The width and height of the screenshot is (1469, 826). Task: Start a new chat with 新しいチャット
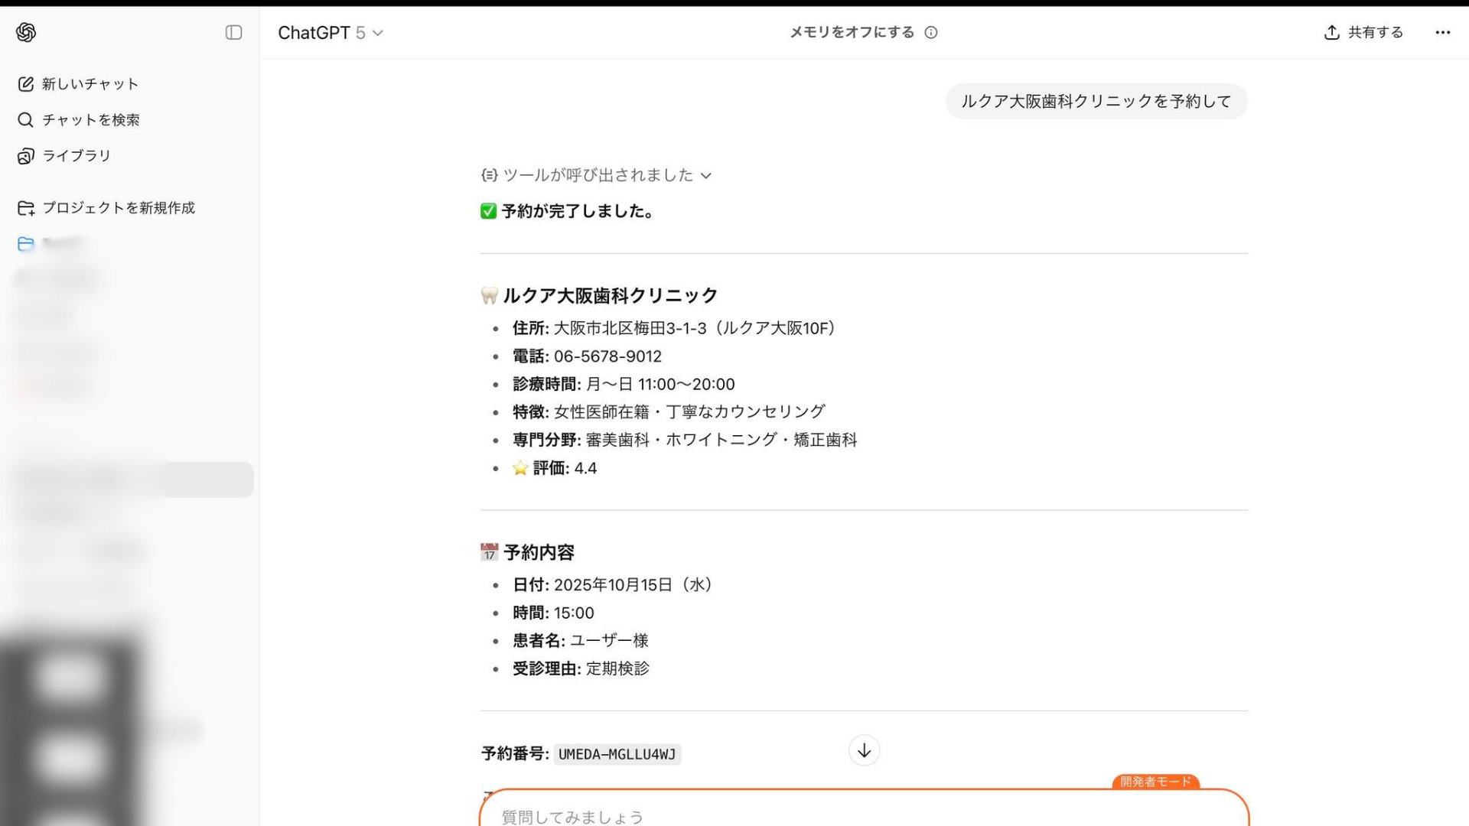pyautogui.click(x=90, y=84)
